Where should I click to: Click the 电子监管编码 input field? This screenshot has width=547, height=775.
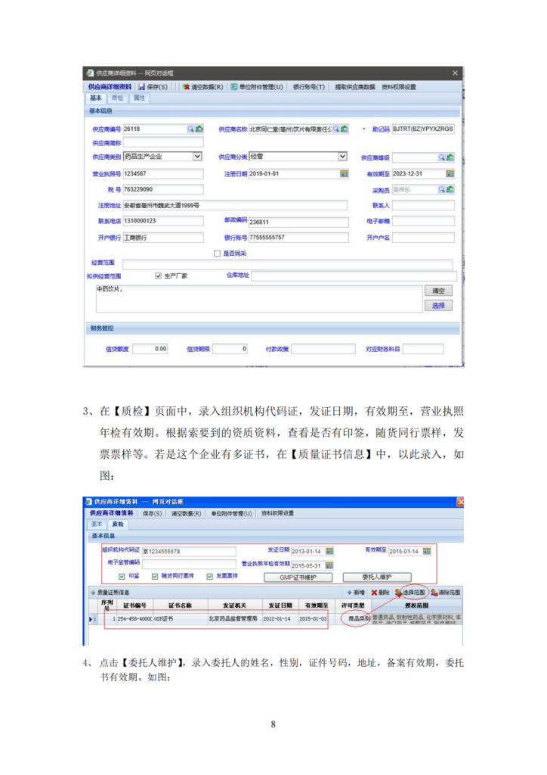click(189, 563)
